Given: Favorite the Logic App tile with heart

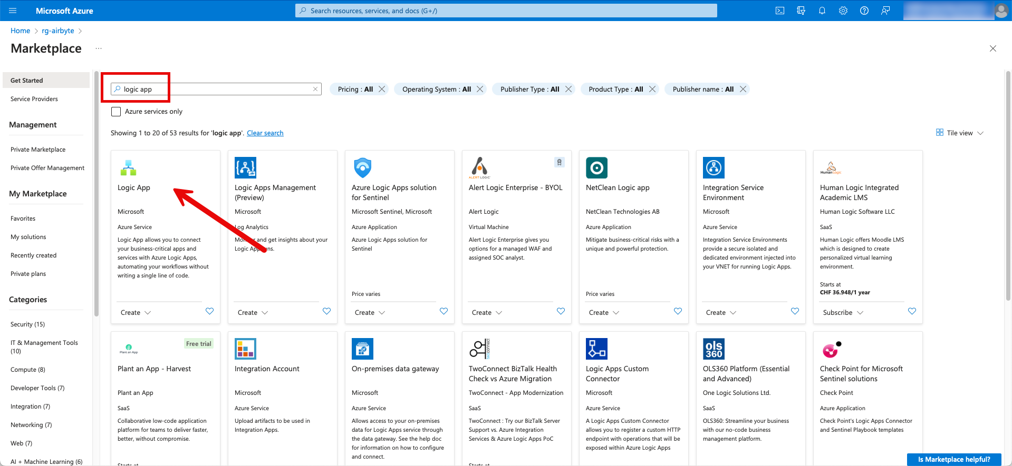Looking at the screenshot, I should point(209,311).
